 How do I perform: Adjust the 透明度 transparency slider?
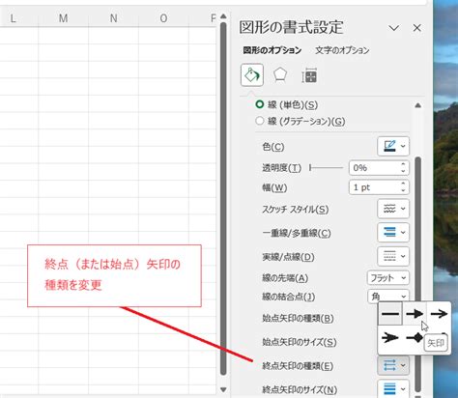coord(326,168)
